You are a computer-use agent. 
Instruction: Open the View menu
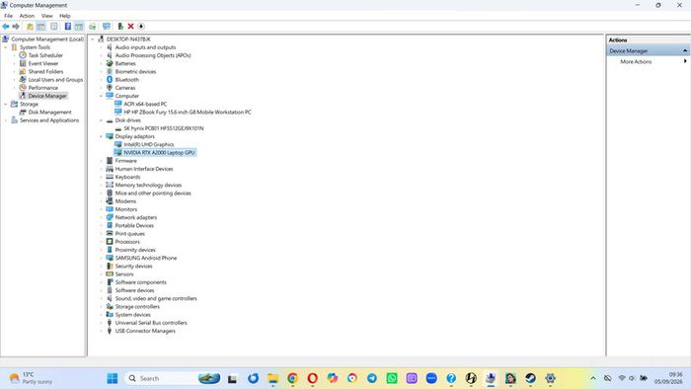pos(46,16)
